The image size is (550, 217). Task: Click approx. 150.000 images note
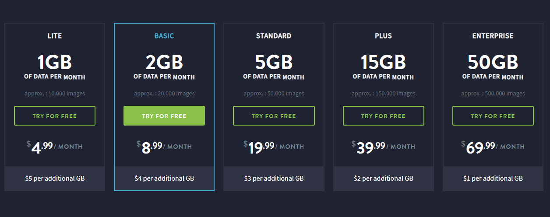[384, 93]
